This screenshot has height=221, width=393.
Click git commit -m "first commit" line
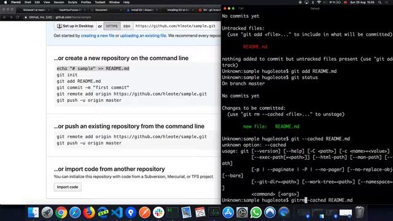(x=93, y=87)
